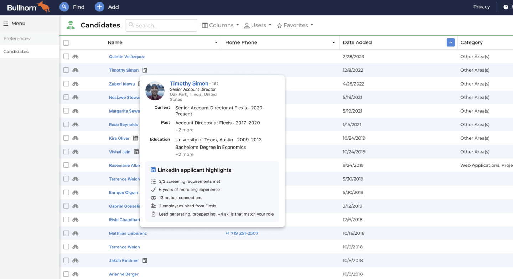The image size is (513, 279).
Task: Click binoculars icon for Matthias Lieberenz
Action: 75,233
